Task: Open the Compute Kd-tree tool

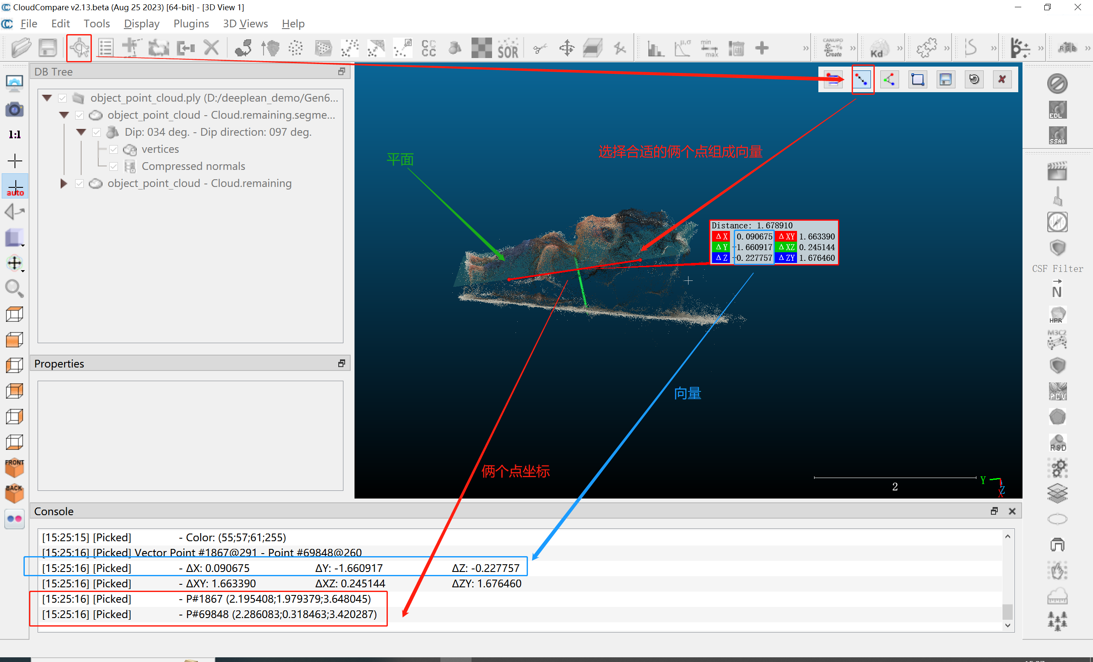Action: (879, 48)
